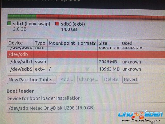Click the Device column header
The height and width of the screenshot is (124, 165).
pos(20,43)
